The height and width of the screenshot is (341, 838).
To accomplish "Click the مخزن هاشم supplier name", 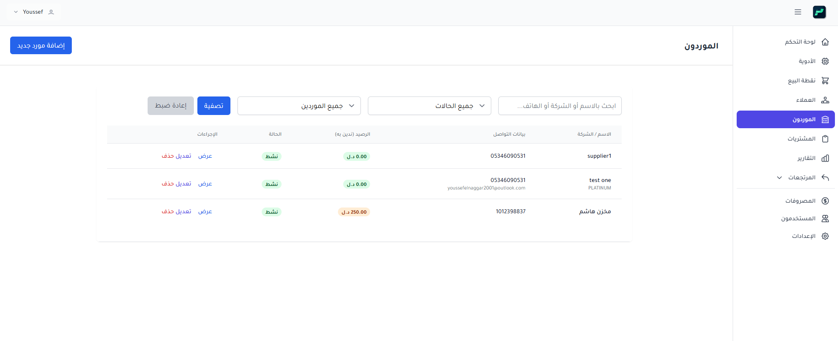I will (x=595, y=211).
